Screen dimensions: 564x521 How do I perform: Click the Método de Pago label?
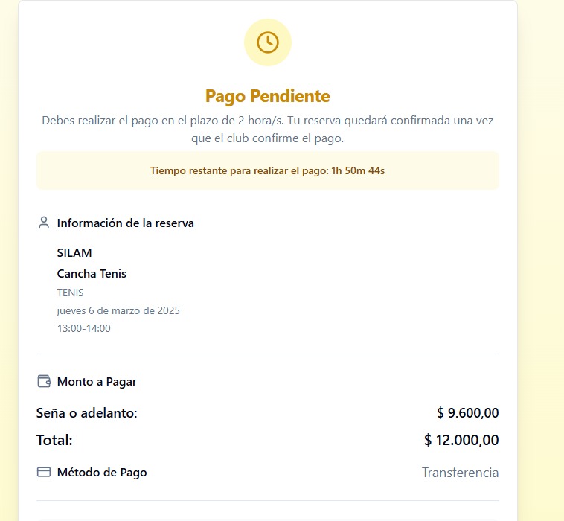click(x=102, y=472)
